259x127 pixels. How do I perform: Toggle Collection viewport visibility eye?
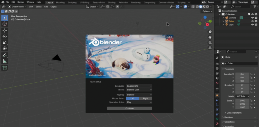point(252,14)
